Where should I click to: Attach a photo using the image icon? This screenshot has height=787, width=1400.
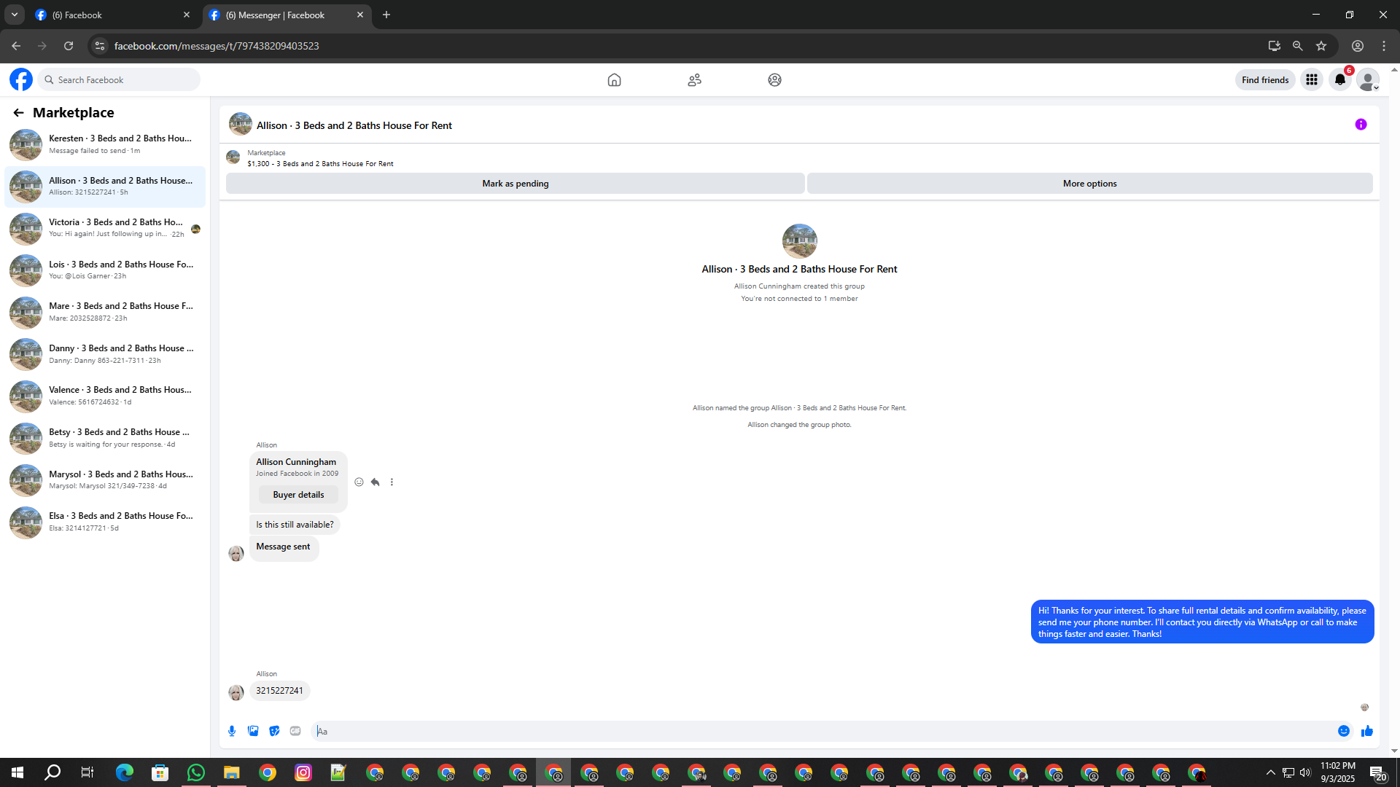click(253, 731)
